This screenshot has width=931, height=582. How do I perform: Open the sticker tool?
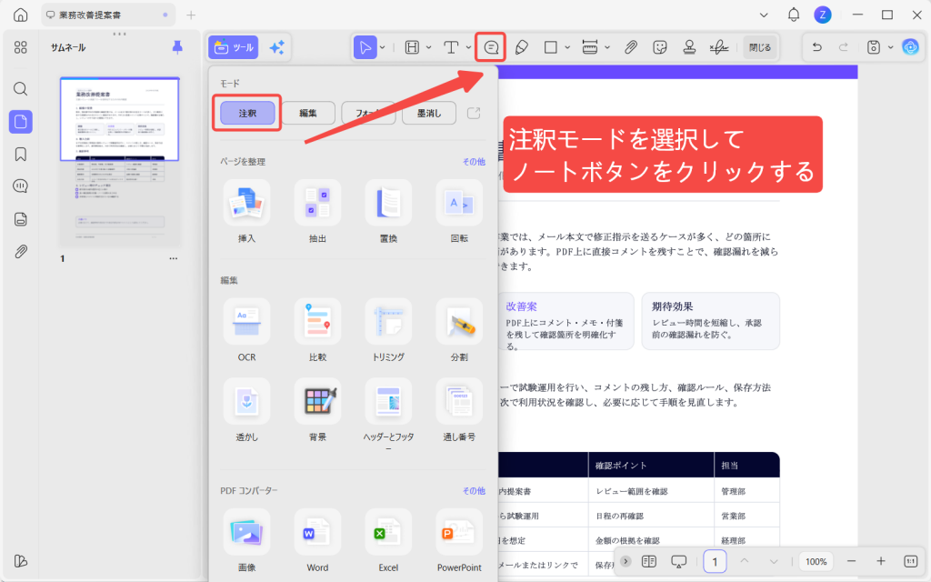[660, 47]
